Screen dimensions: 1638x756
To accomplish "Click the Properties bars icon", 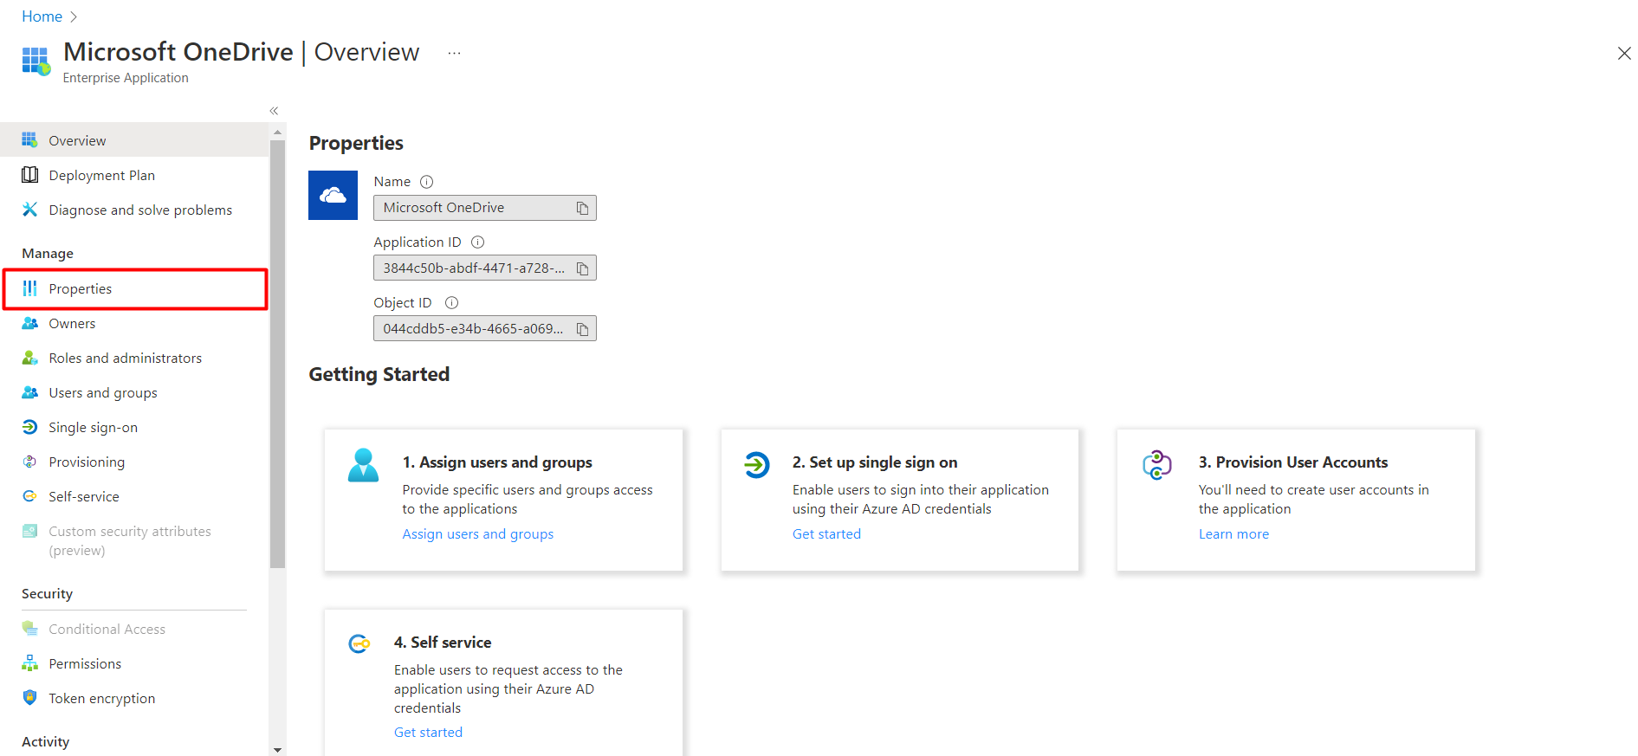I will (29, 288).
